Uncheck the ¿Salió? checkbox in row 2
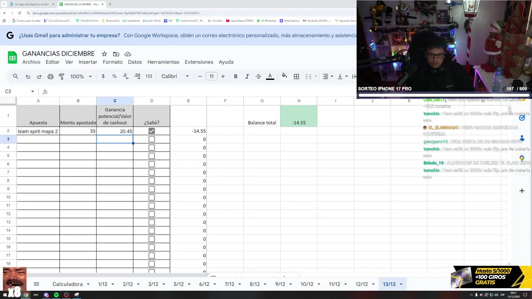The height and width of the screenshot is (299, 532). coord(152,131)
